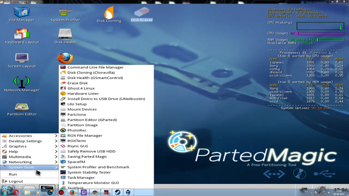Open Network Manager desktop icon
This screenshot has height=196, width=349.
22,84
